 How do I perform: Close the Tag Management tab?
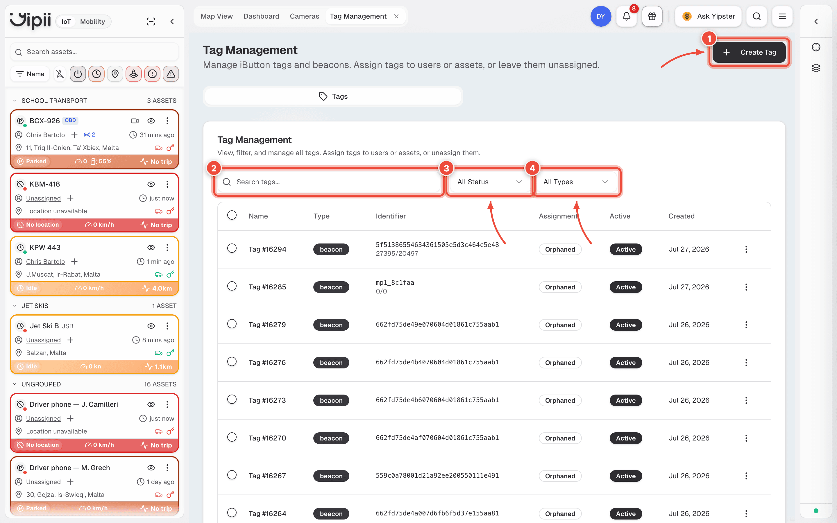tap(396, 16)
